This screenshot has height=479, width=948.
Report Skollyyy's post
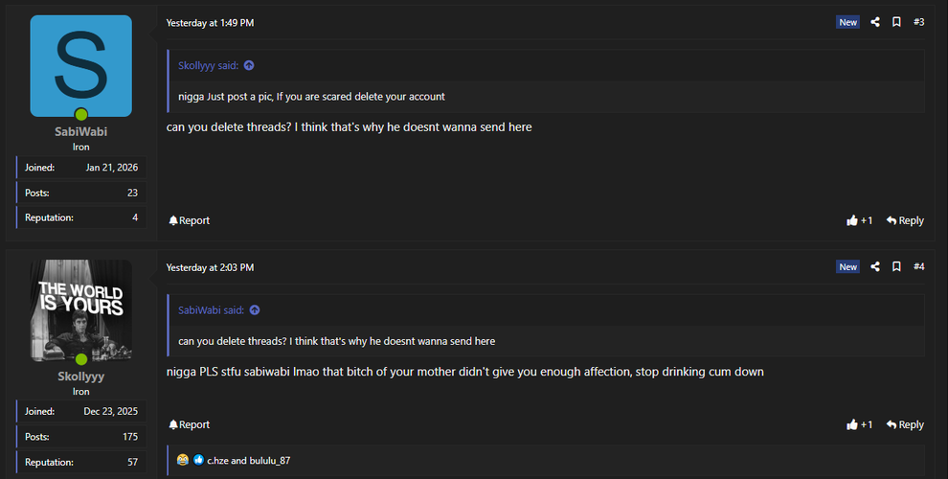pyautogui.click(x=190, y=424)
